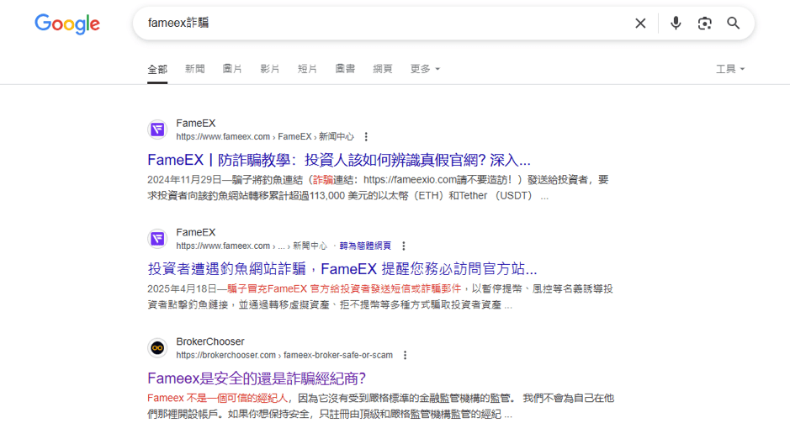The height and width of the screenshot is (439, 790).
Task: Switch to the 圖片 tab
Action: pos(232,69)
